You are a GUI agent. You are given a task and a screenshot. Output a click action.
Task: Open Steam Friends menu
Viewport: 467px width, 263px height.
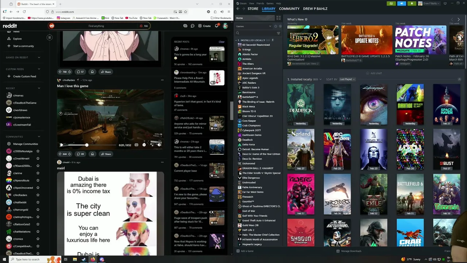pyautogui.click(x=260, y=3)
